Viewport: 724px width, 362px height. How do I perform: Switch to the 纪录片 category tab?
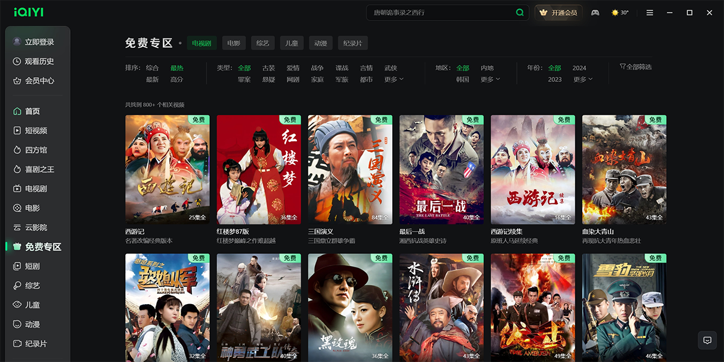pos(352,43)
